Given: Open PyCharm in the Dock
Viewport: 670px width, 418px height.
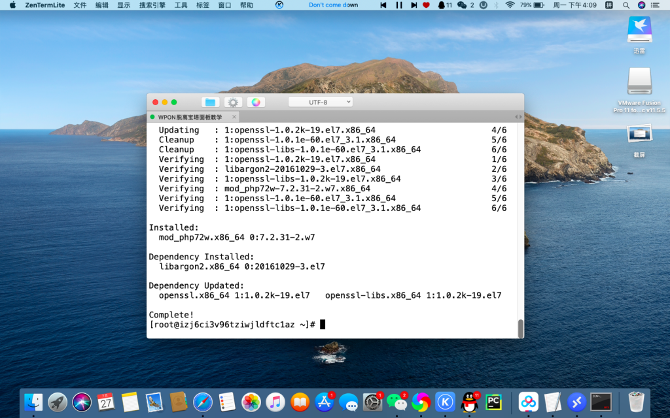Looking at the screenshot, I should [x=493, y=402].
